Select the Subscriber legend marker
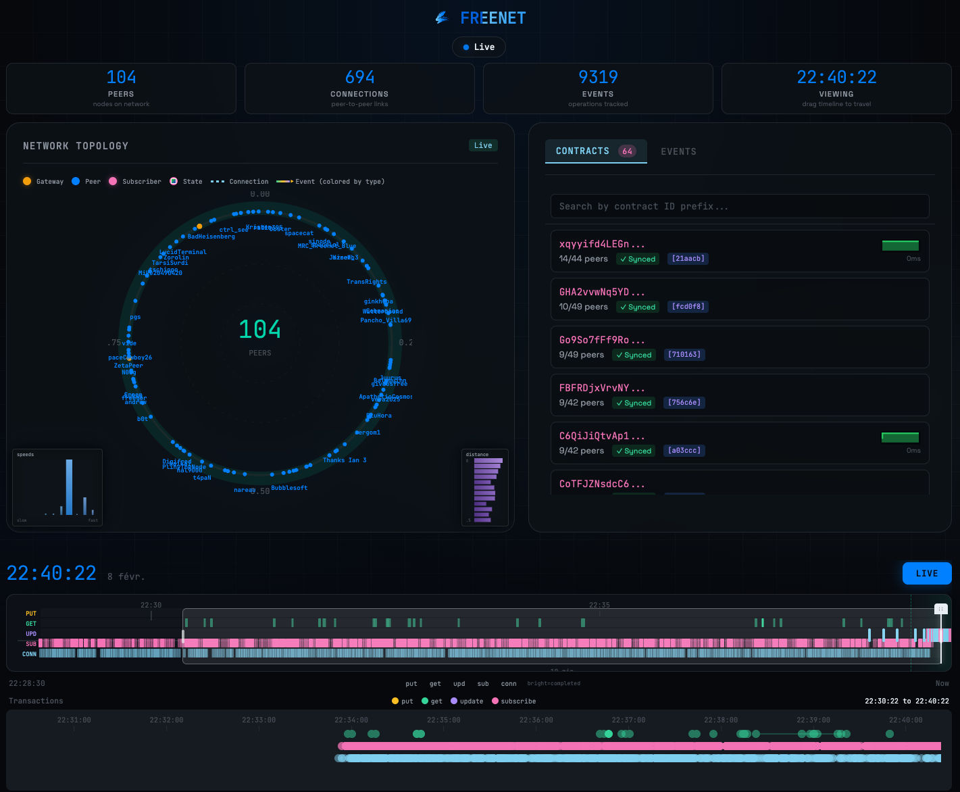The width and height of the screenshot is (960, 792). 113,181
